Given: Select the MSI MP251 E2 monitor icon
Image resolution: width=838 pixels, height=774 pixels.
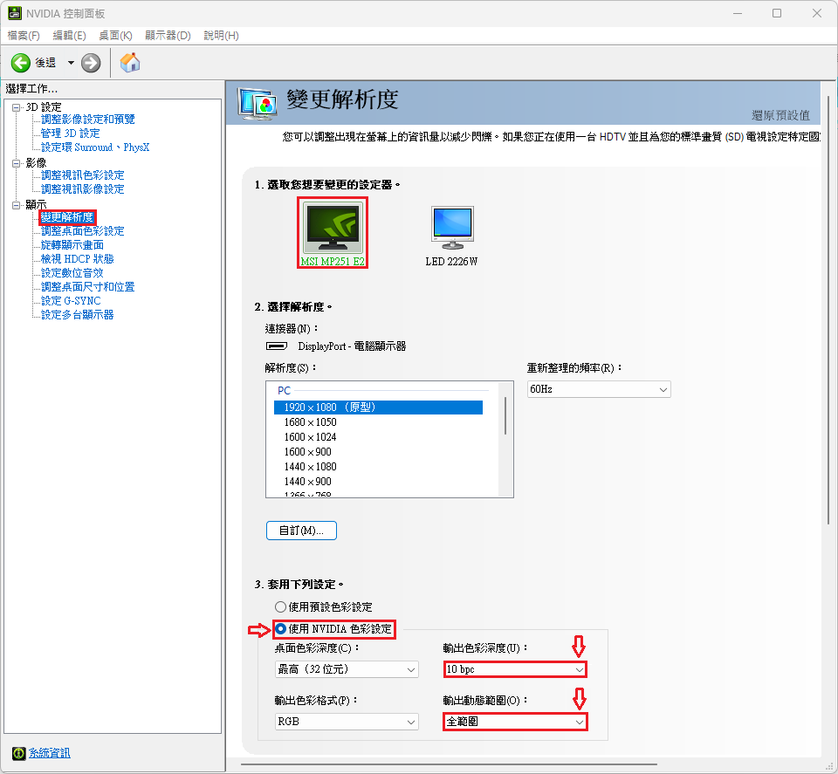Looking at the screenshot, I should tap(333, 227).
